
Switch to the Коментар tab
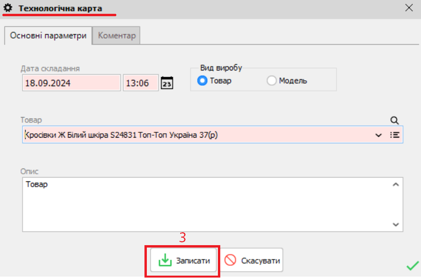pyautogui.click(x=117, y=36)
